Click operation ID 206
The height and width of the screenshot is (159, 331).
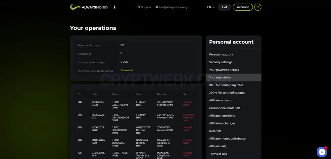tap(80, 115)
